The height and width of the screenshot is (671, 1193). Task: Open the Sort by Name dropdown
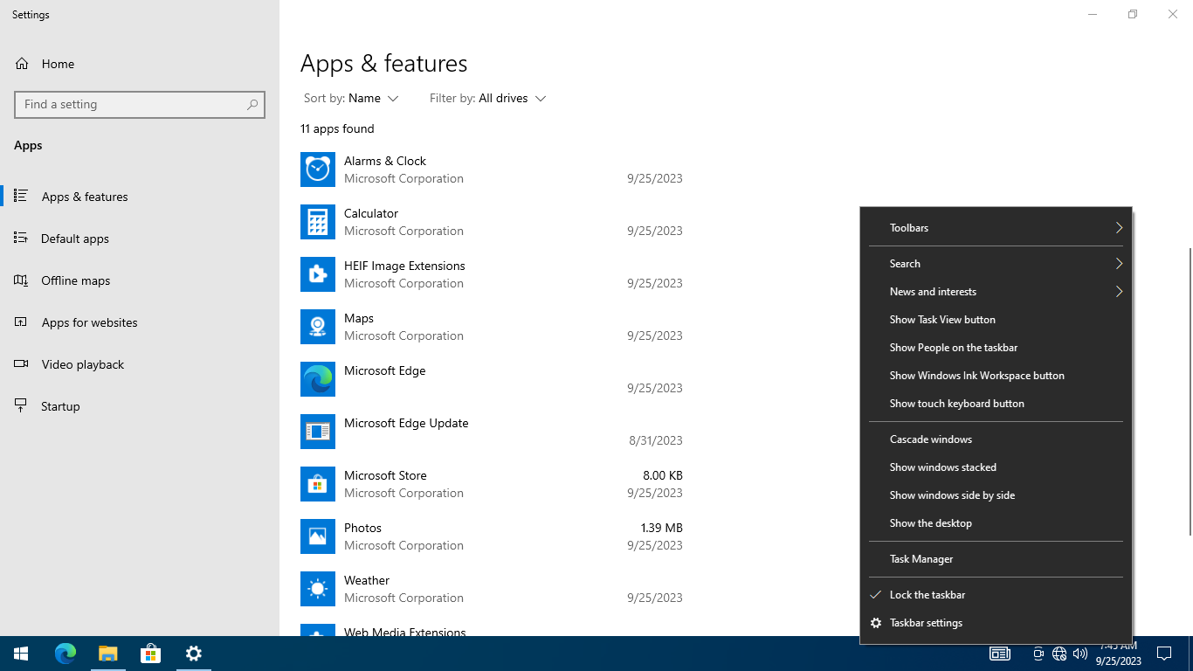pos(351,99)
